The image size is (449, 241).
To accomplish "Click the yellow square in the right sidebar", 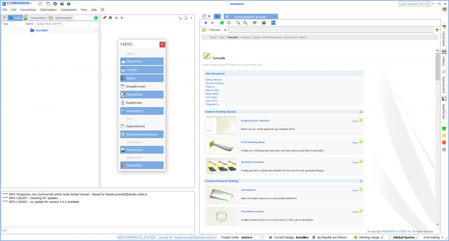I will pos(444,135).
